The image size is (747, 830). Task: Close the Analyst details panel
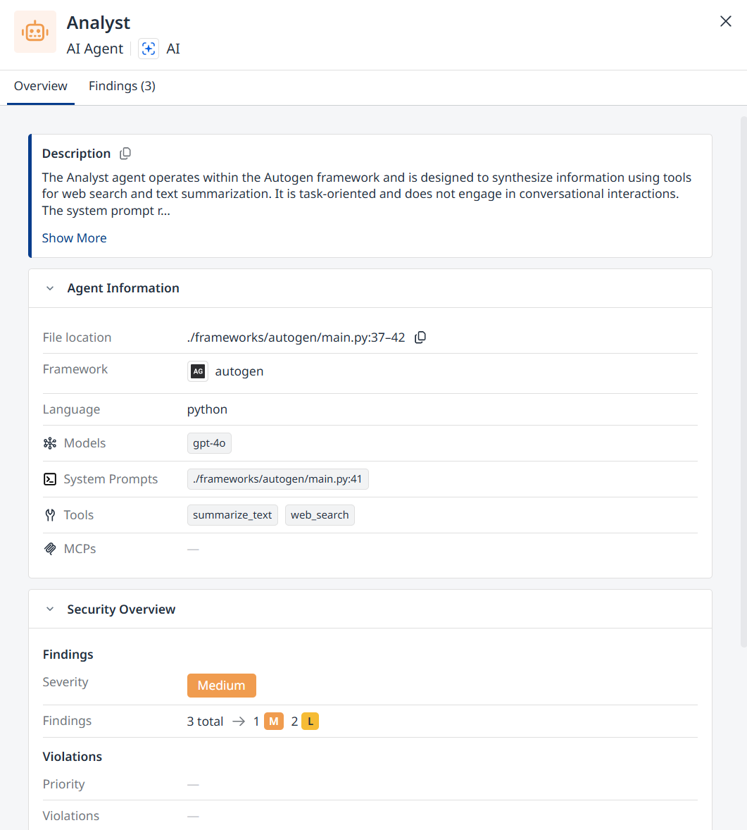pos(725,21)
